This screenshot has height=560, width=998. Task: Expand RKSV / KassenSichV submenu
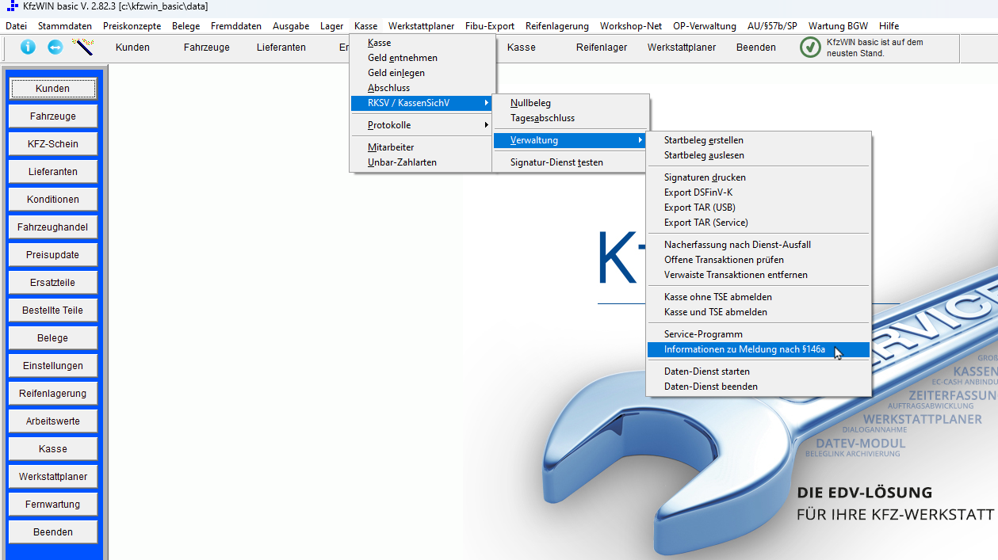422,103
